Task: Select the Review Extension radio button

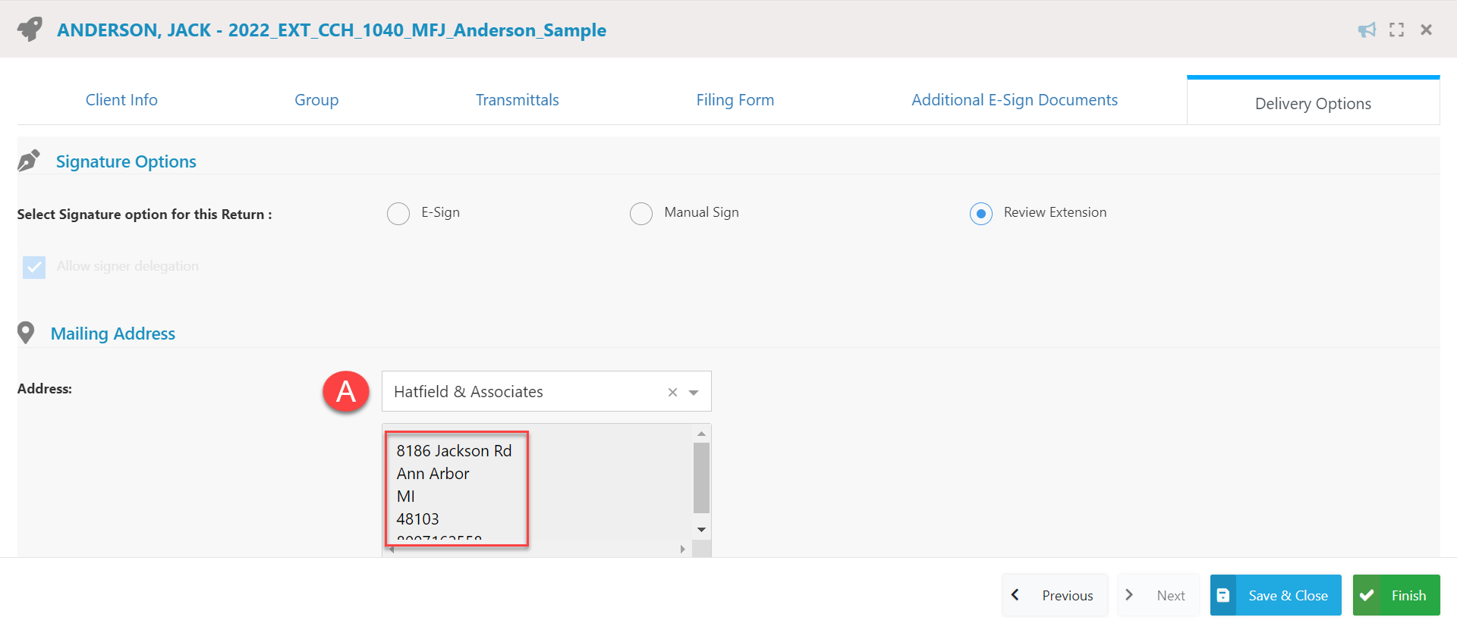Action: click(981, 214)
